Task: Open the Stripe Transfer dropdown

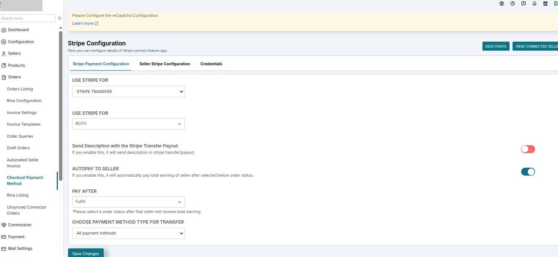Action: (x=129, y=92)
